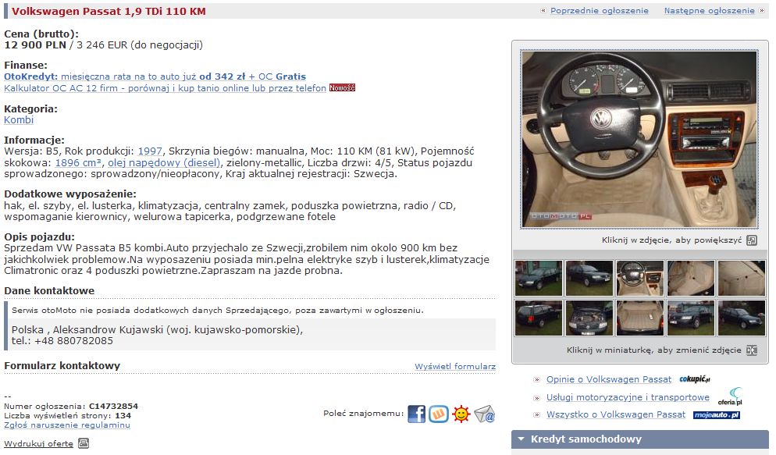776x455 pixels.
Task: Click the printer icon beside Wydrukuj oferte
Action: pyautogui.click(x=84, y=443)
